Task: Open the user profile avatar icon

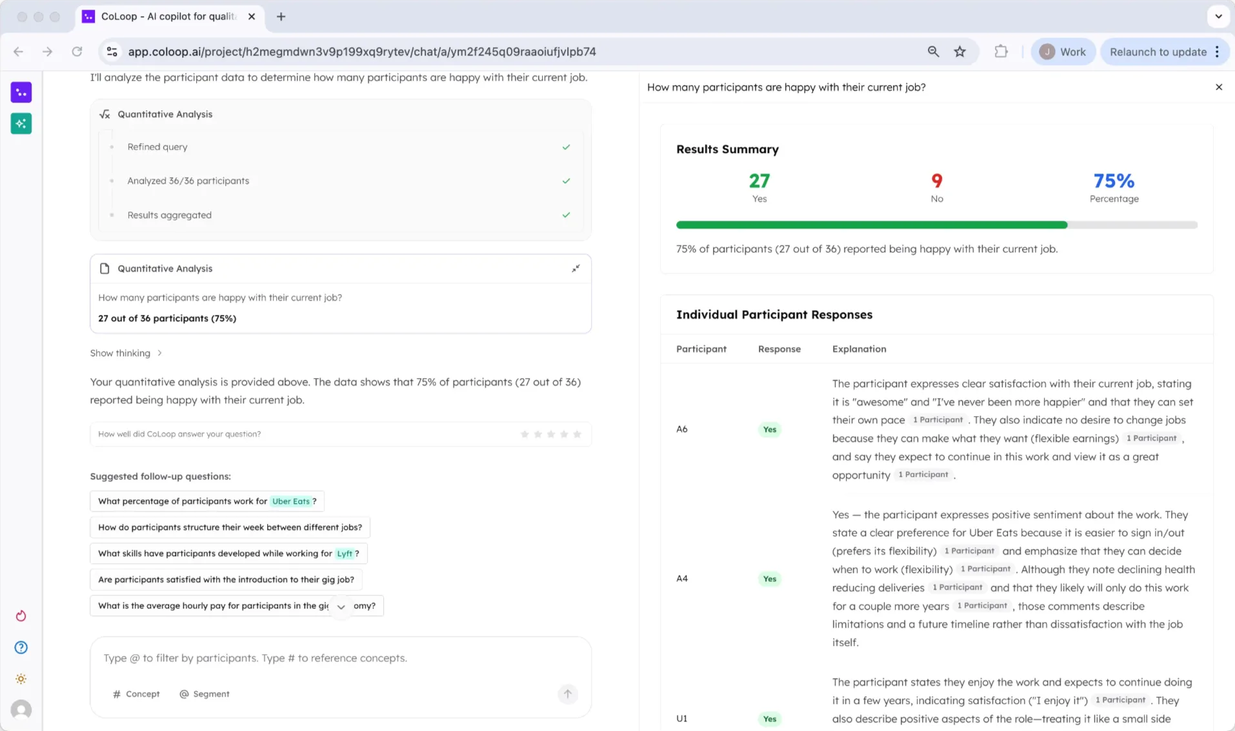Action: [x=21, y=710]
